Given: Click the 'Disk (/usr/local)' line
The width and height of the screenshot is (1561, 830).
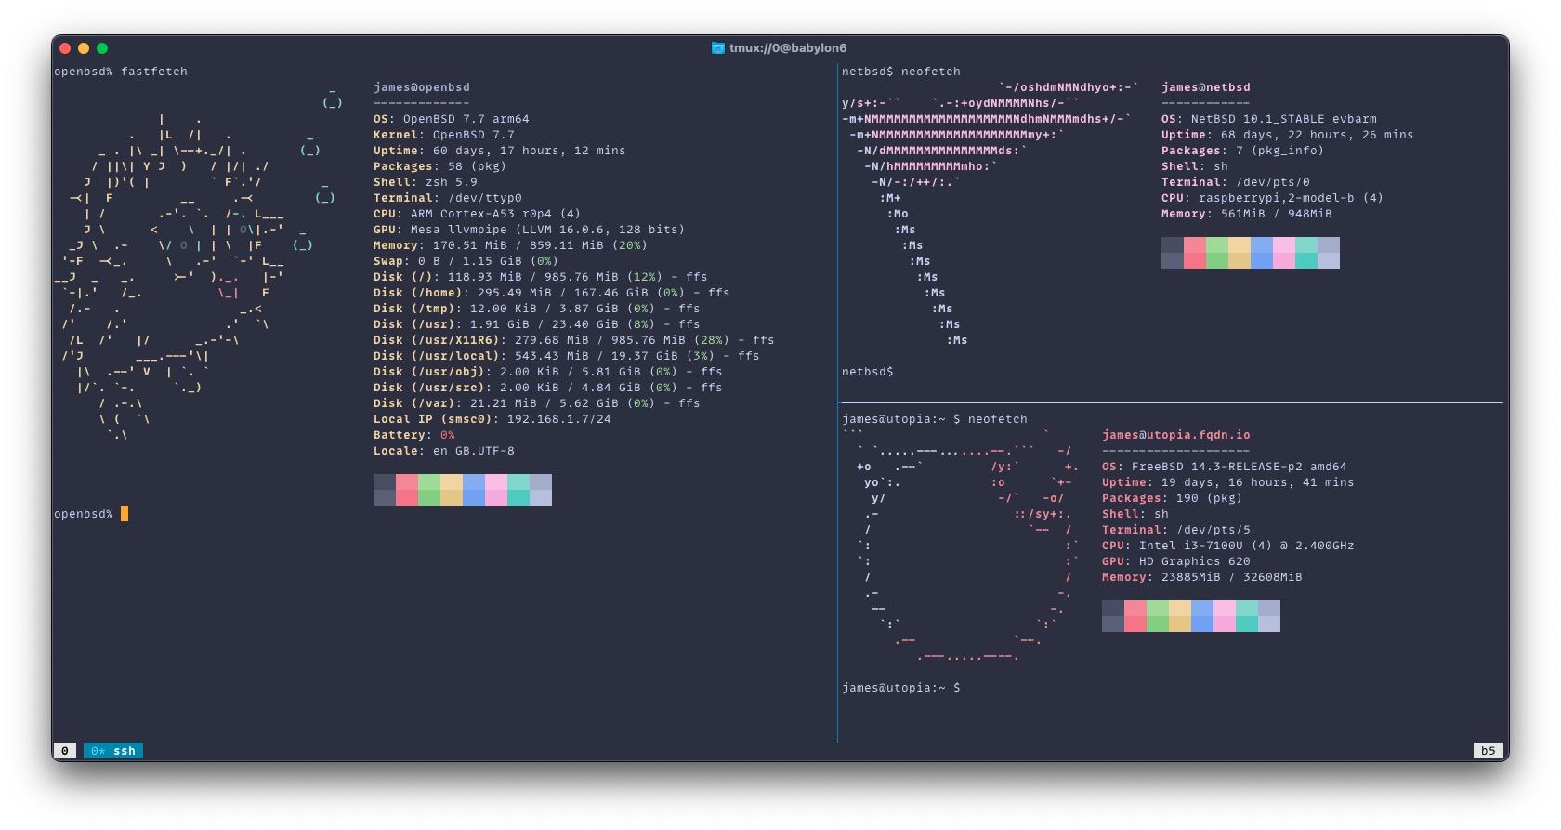Looking at the screenshot, I should (567, 356).
